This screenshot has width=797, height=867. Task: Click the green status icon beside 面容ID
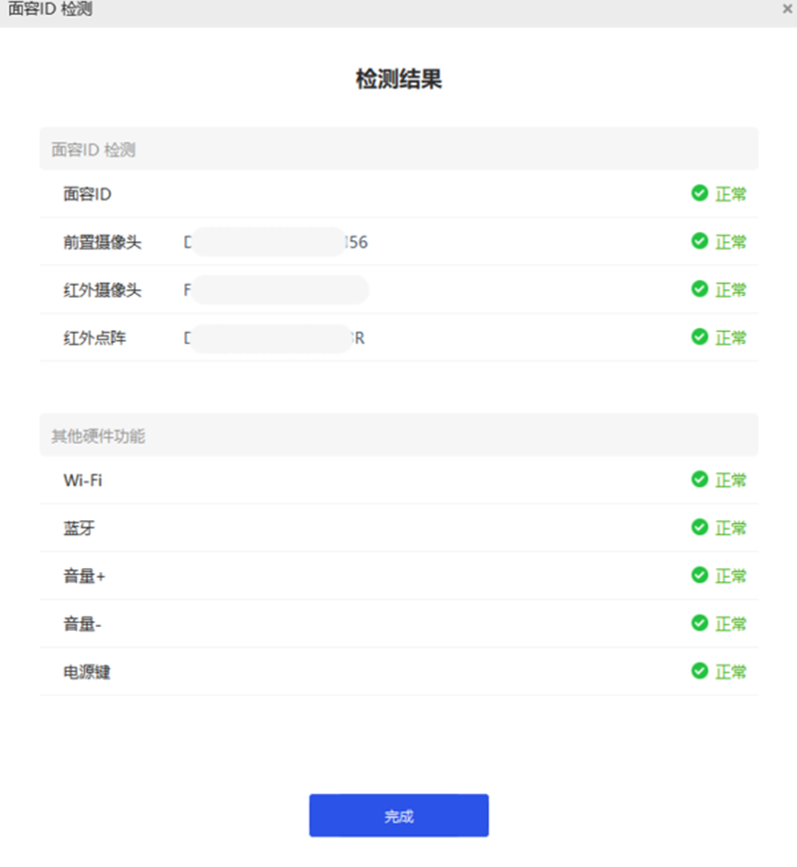pyautogui.click(x=698, y=194)
